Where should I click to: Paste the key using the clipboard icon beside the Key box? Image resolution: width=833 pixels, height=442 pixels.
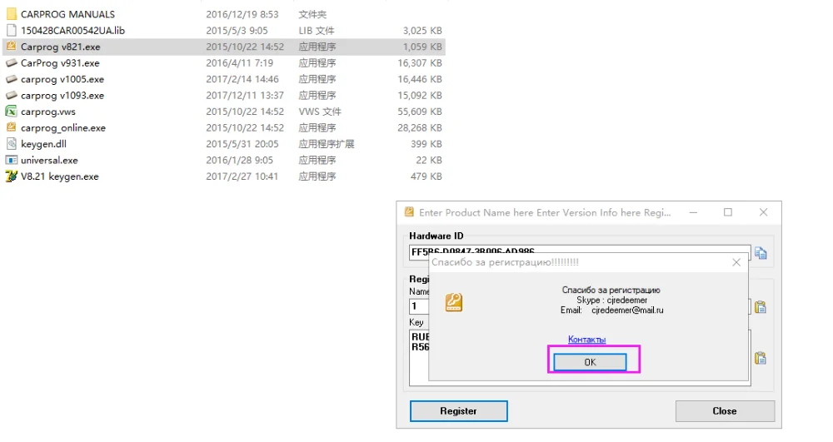click(761, 358)
